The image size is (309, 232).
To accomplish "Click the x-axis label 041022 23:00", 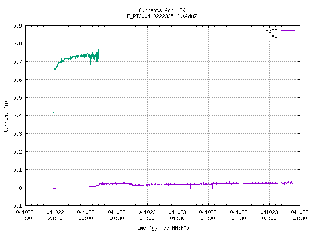I will [x=25, y=216].
